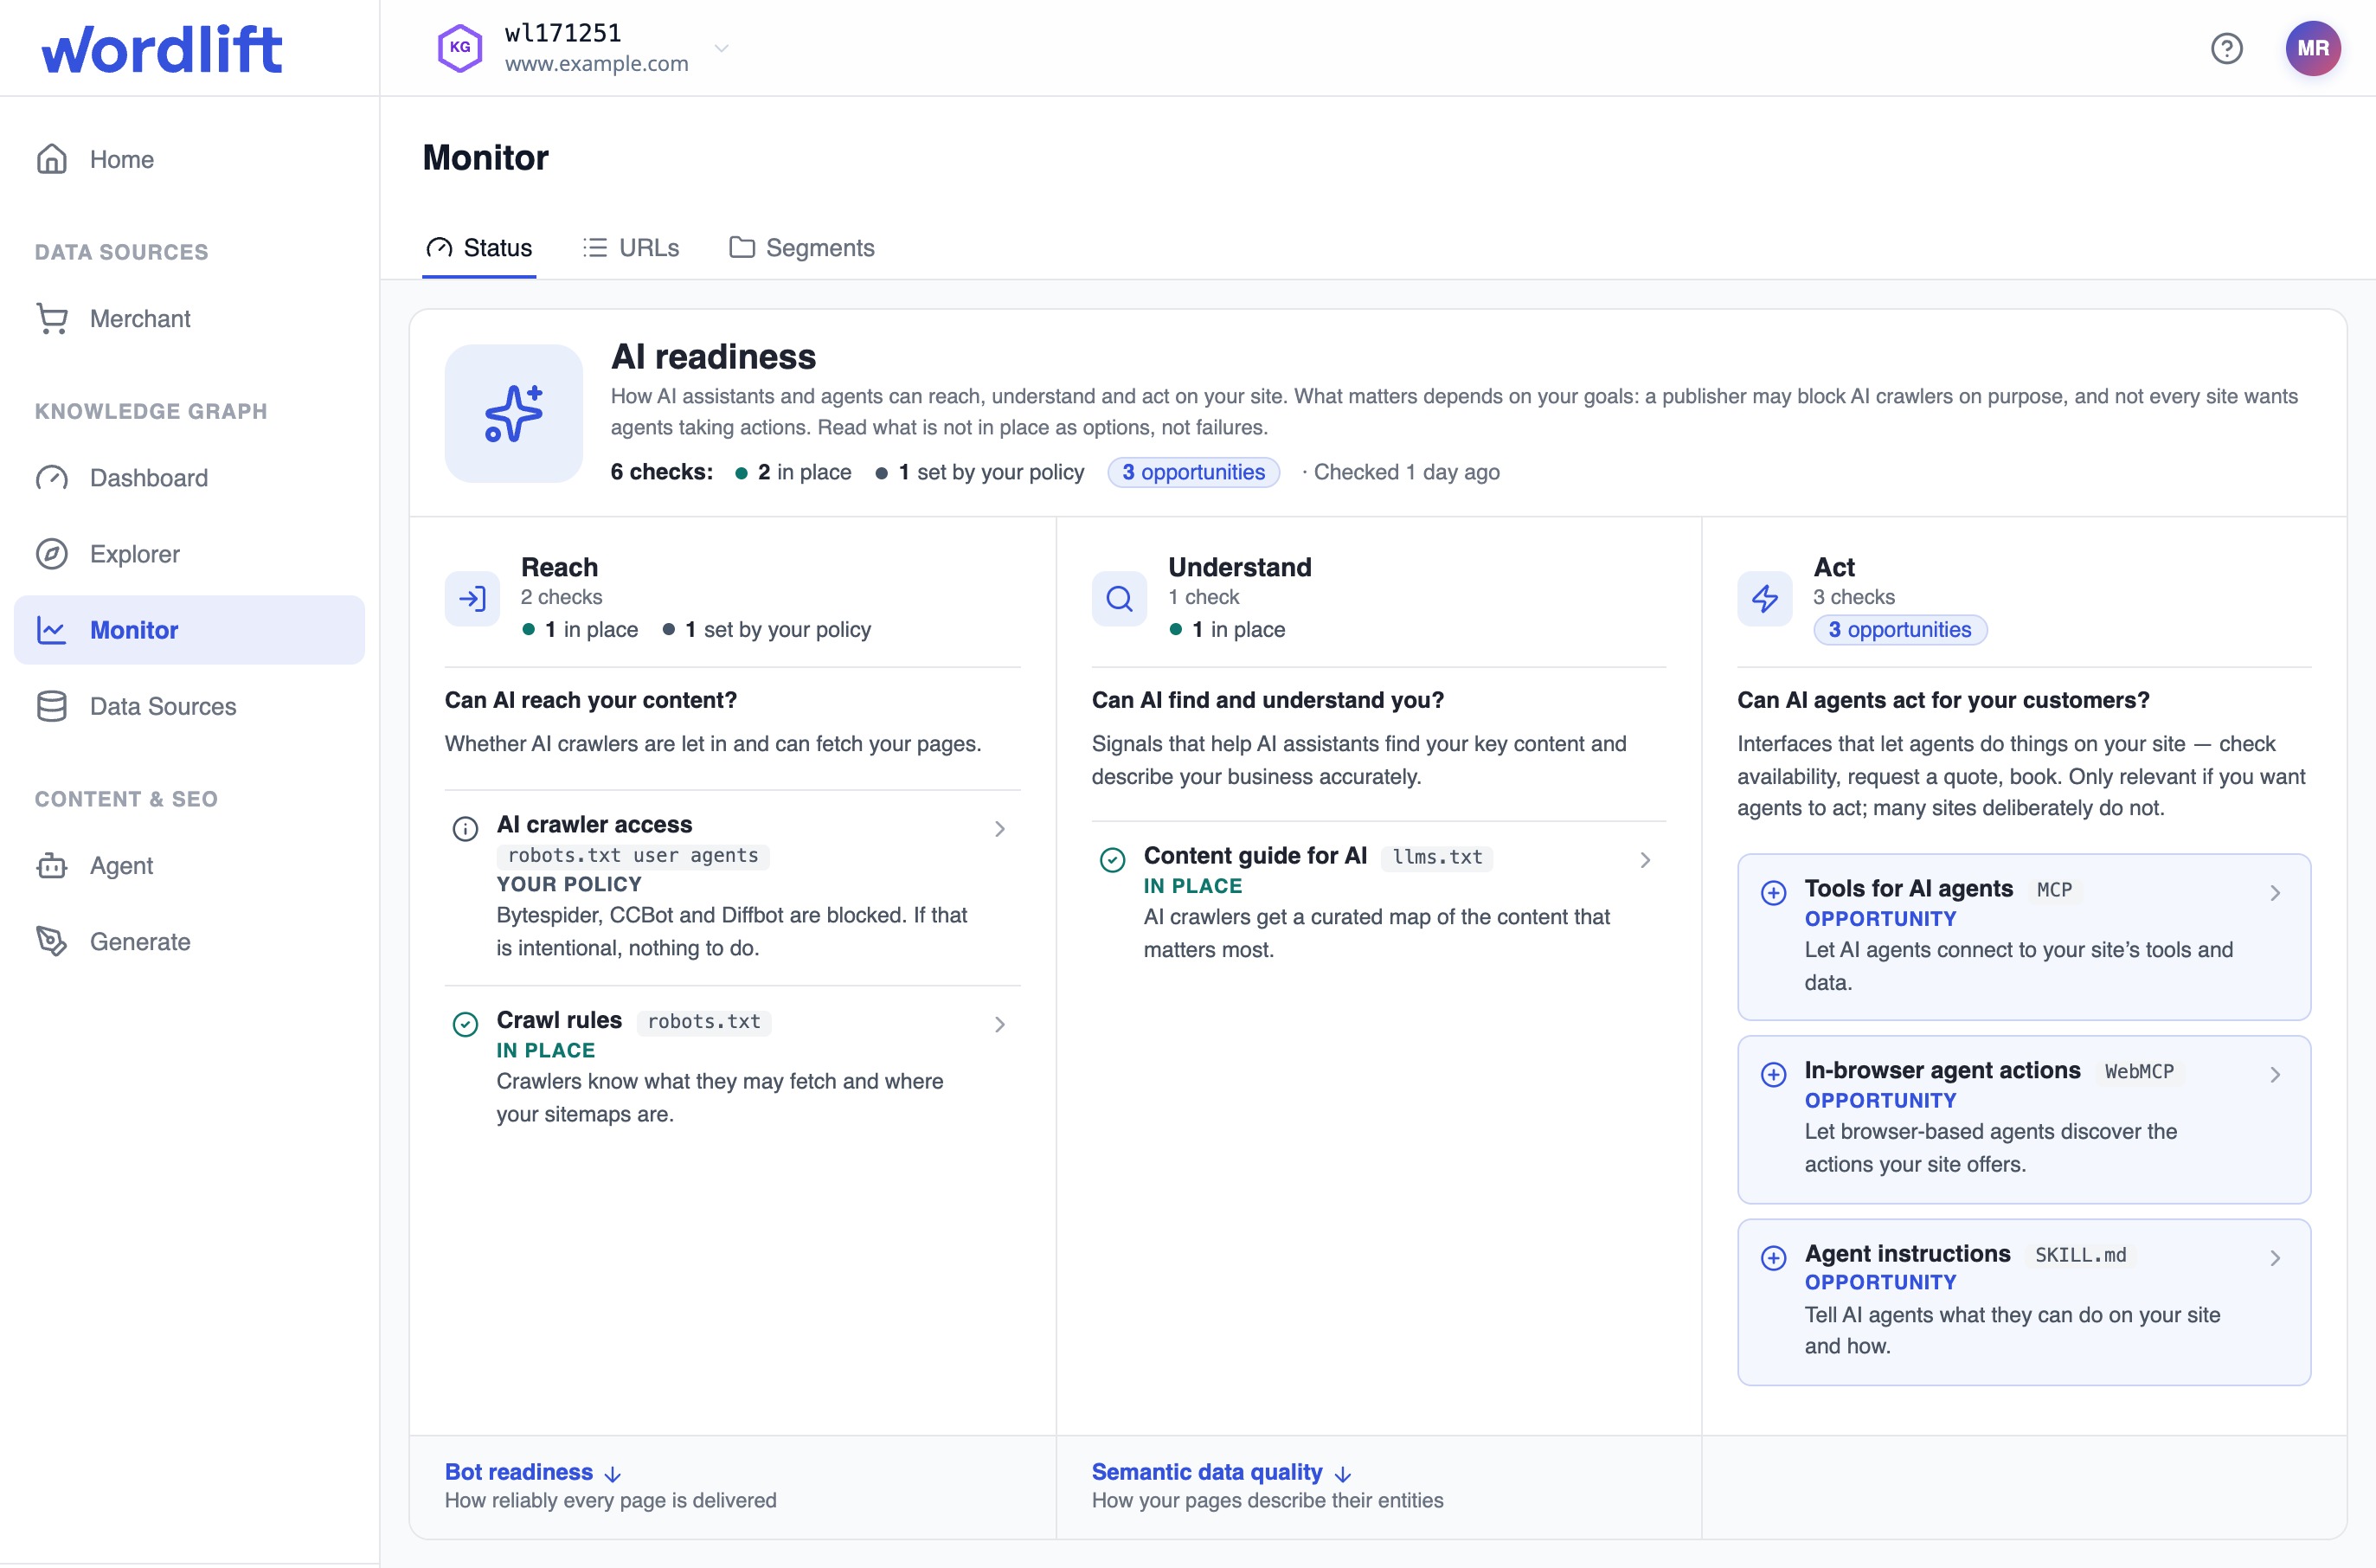Viewport: 2376px width, 1568px height.
Task: Click the 'Checked 1 day ago' text
Action: coord(1406,472)
